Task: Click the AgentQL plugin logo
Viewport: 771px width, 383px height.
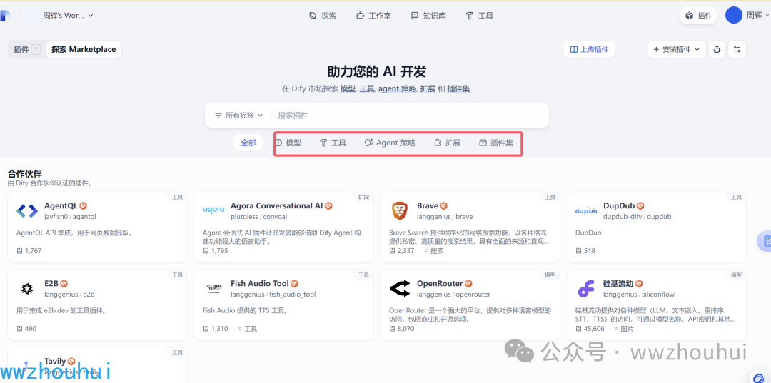Action: point(27,210)
